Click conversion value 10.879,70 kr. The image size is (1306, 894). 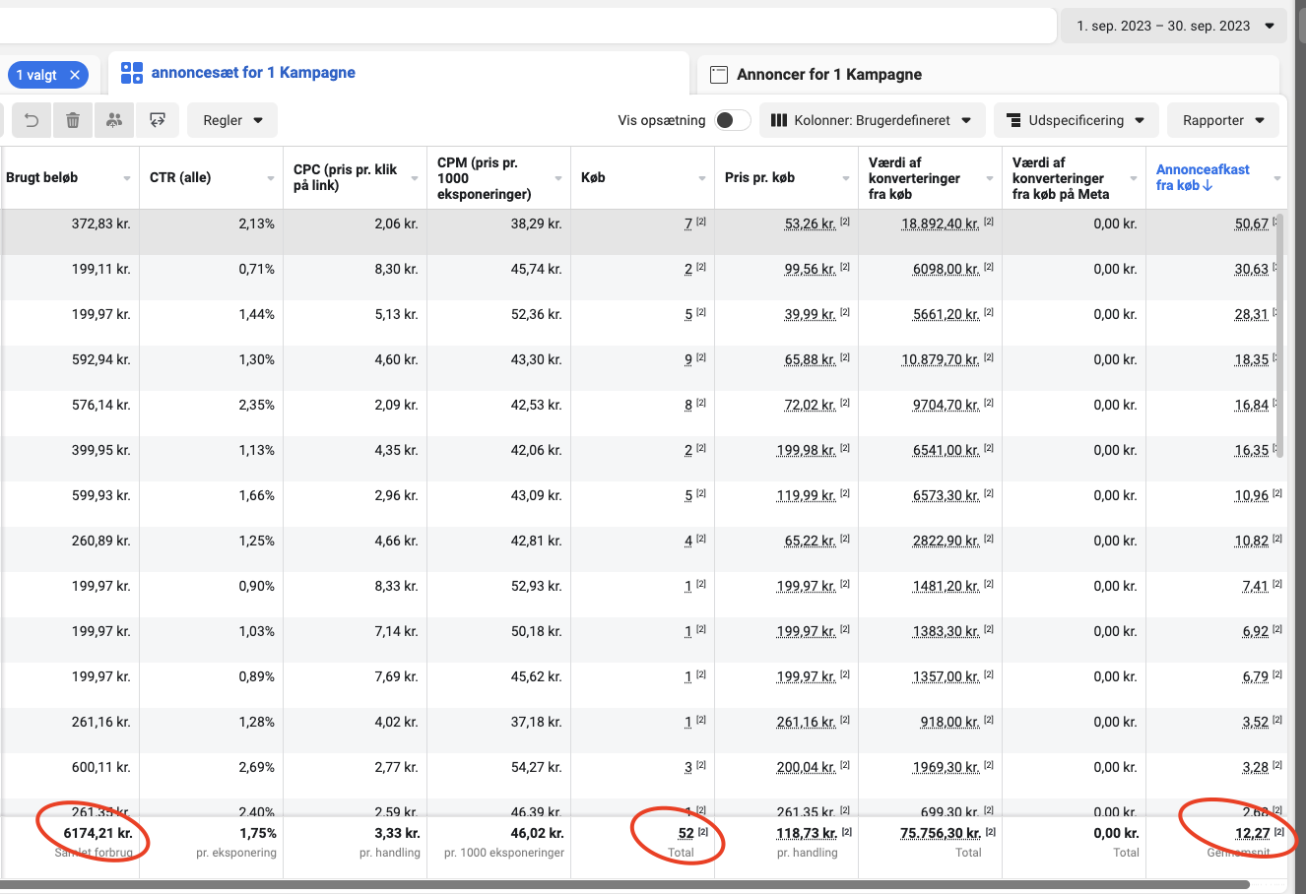(941, 359)
